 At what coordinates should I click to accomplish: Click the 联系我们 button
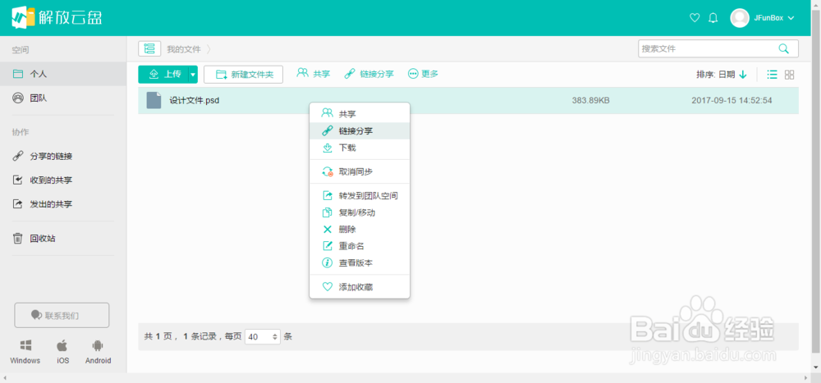click(x=62, y=315)
